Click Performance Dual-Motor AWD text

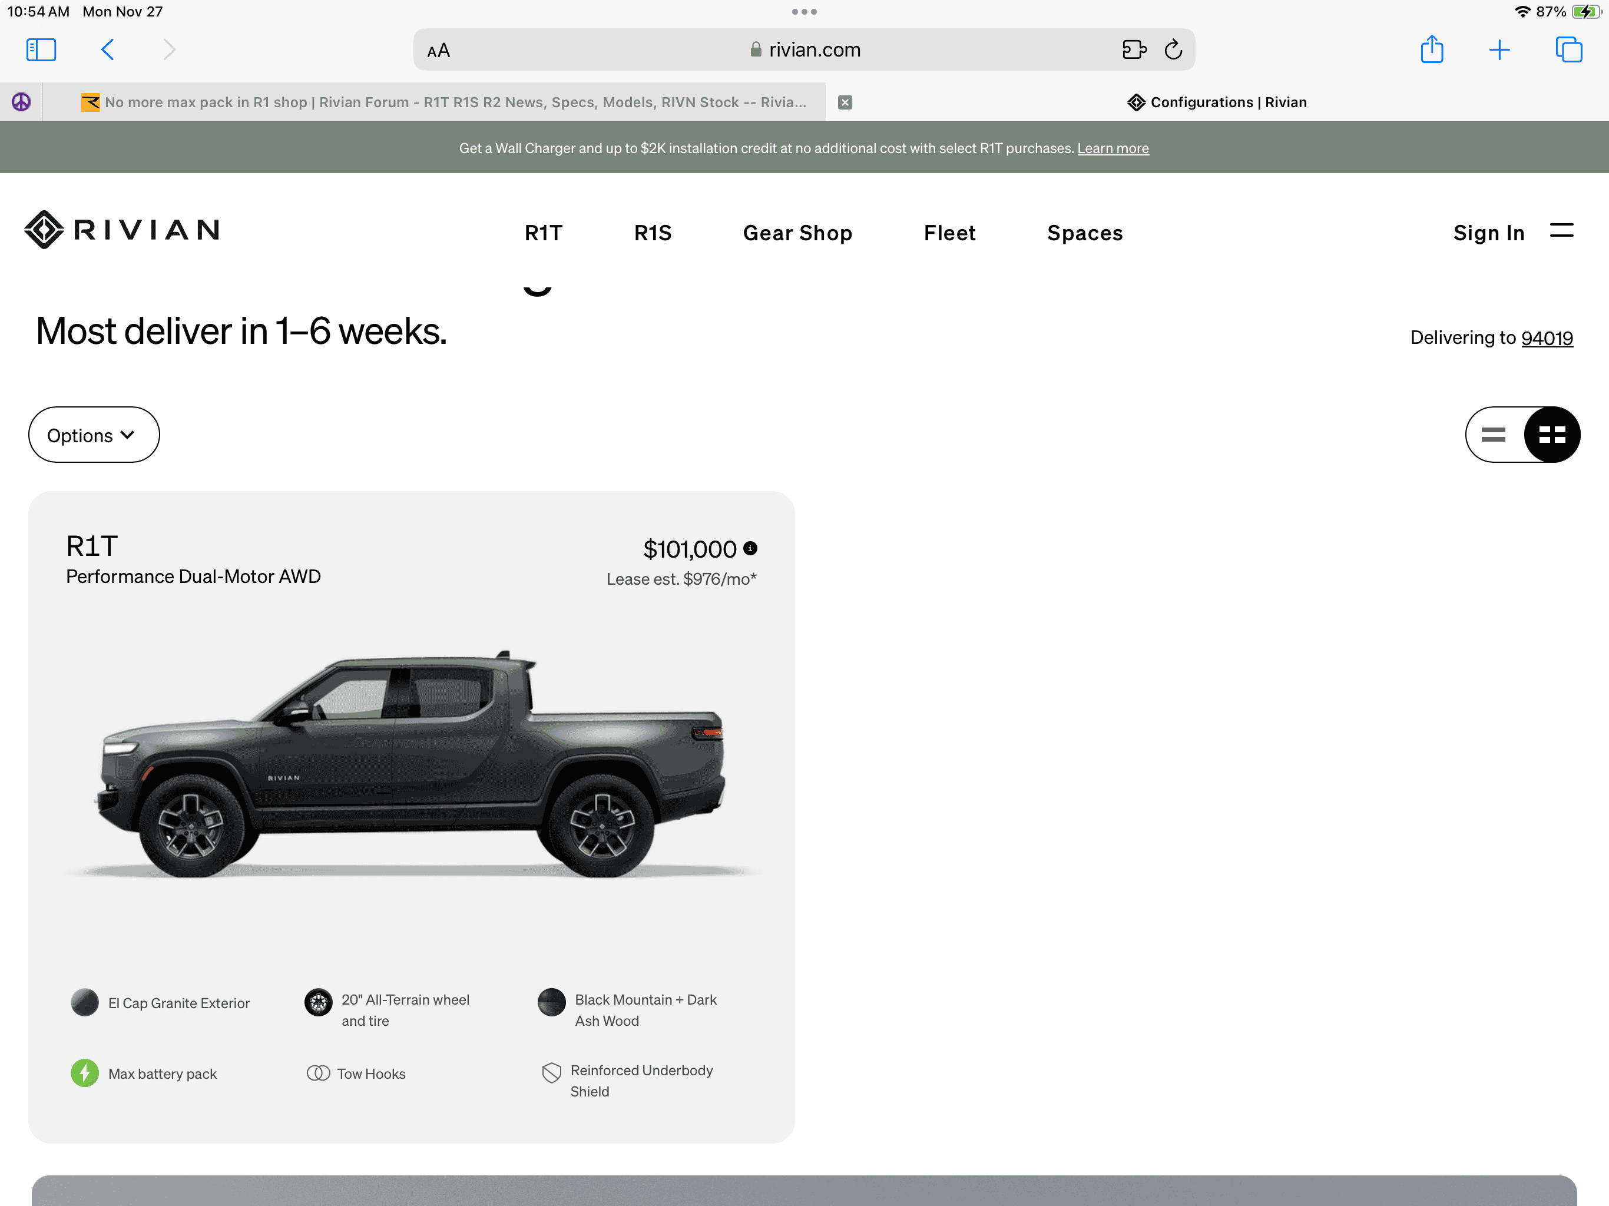pos(194,577)
